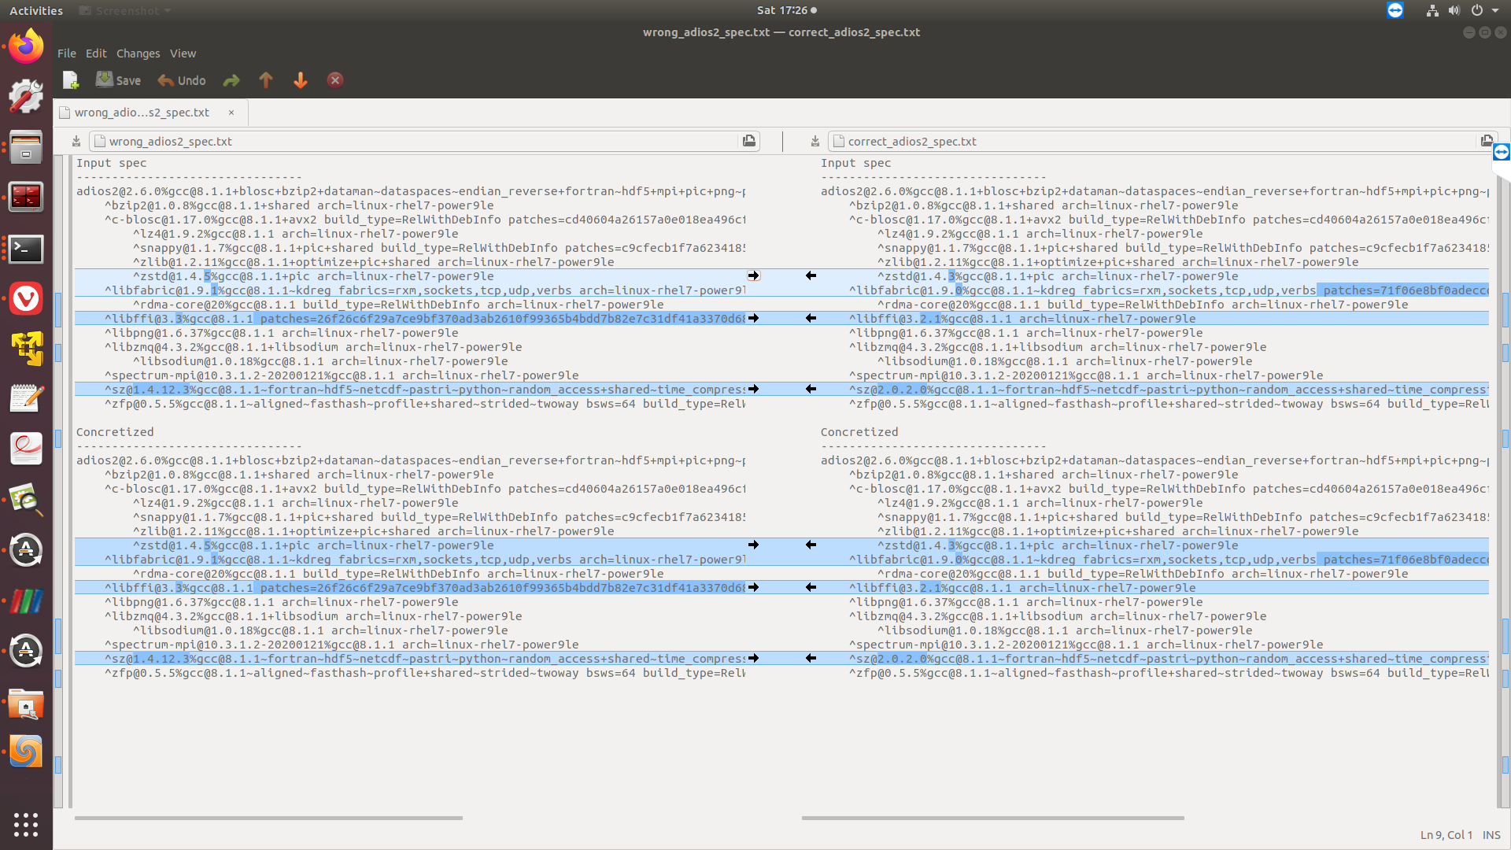This screenshot has height=850, width=1511.
Task: Start a new file comparison
Action: tap(70, 79)
